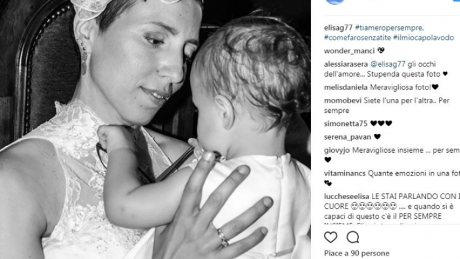Open the comment bubble icon
The image size is (460, 259).
tap(352, 237)
